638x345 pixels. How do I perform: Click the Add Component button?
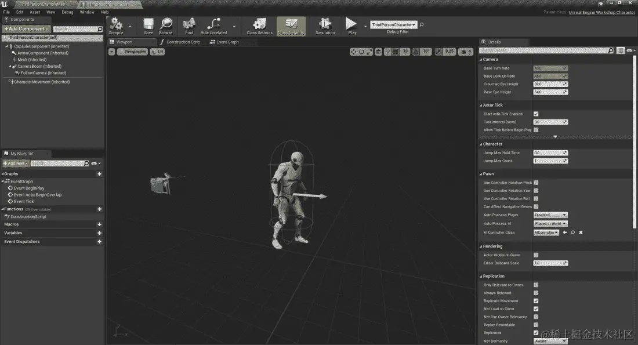click(27, 29)
